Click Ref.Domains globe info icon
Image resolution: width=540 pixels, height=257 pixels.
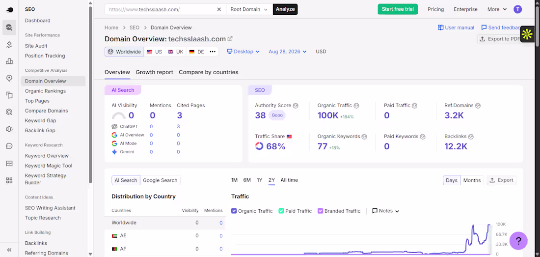(x=478, y=106)
